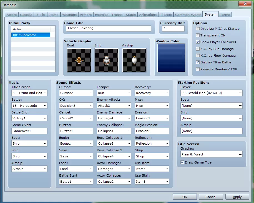Image resolution: width=254 pixels, height=203 pixels.
Task: Open the Title Screen music ellipsis button
Action: pyautogui.click(x=45, y=93)
